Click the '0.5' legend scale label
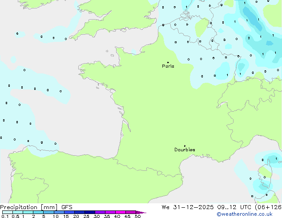Screen dimensions: 282x218 (x=15, y=216)
